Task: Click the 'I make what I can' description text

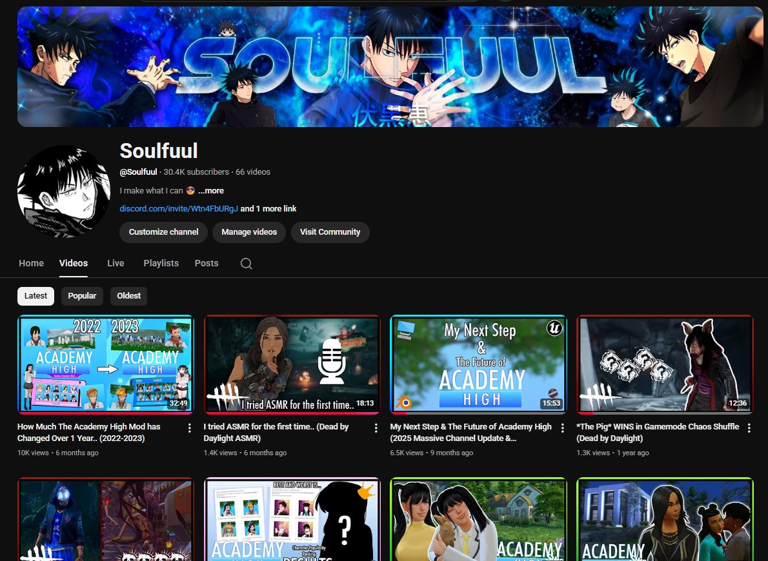Action: click(x=152, y=191)
